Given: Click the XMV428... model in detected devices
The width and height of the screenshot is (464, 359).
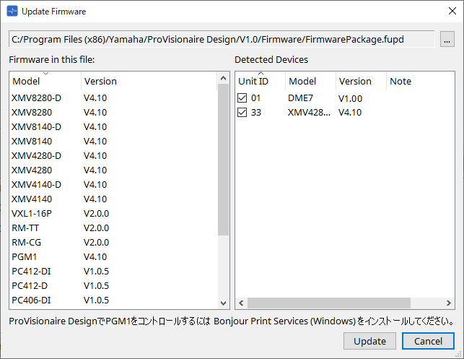Looking at the screenshot, I should (x=309, y=112).
